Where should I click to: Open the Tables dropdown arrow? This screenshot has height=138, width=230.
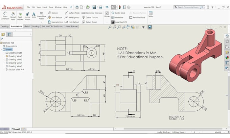tap(151, 23)
